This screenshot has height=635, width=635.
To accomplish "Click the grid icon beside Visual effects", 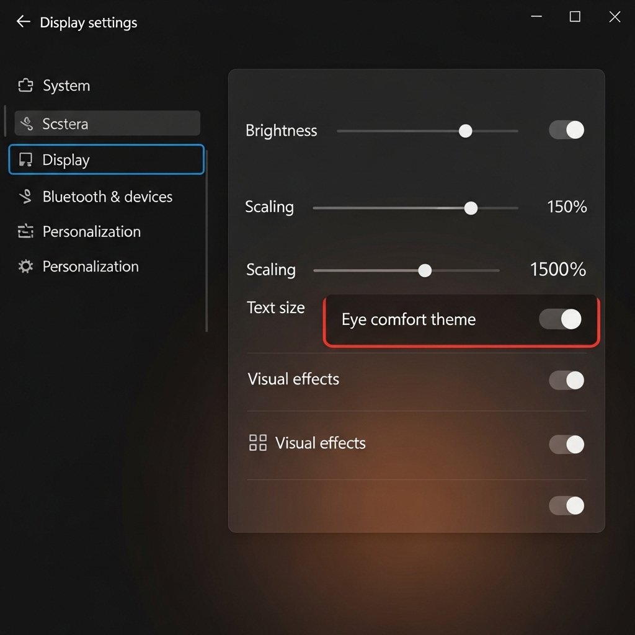I will click(x=257, y=443).
